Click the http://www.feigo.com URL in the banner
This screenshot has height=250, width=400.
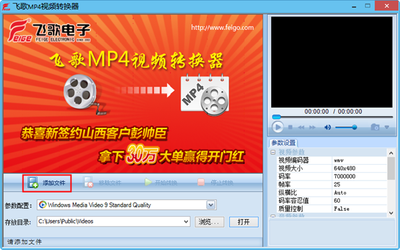(223, 27)
